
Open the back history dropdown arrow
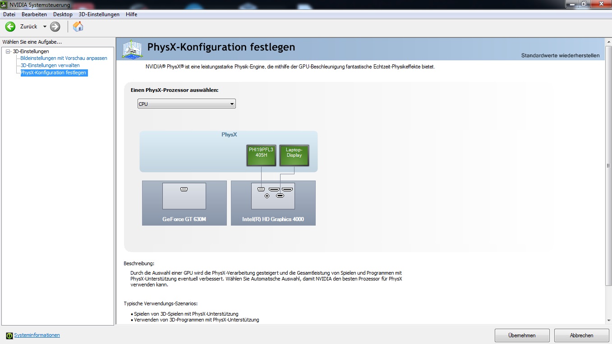click(45, 27)
